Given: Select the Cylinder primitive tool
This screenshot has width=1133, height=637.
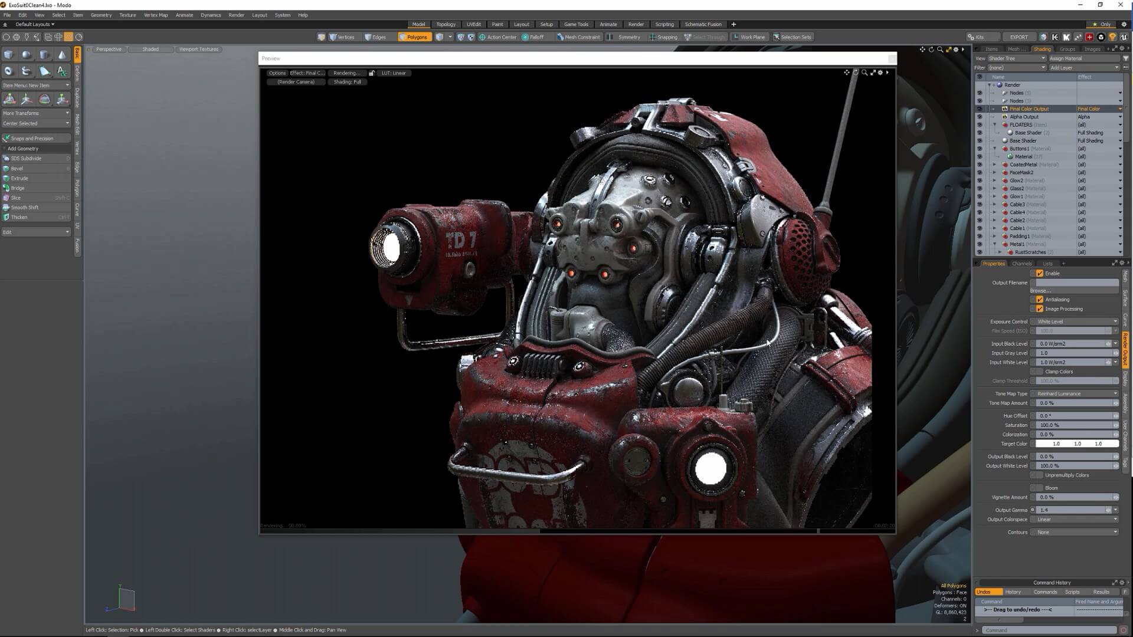Looking at the screenshot, I should tap(44, 55).
